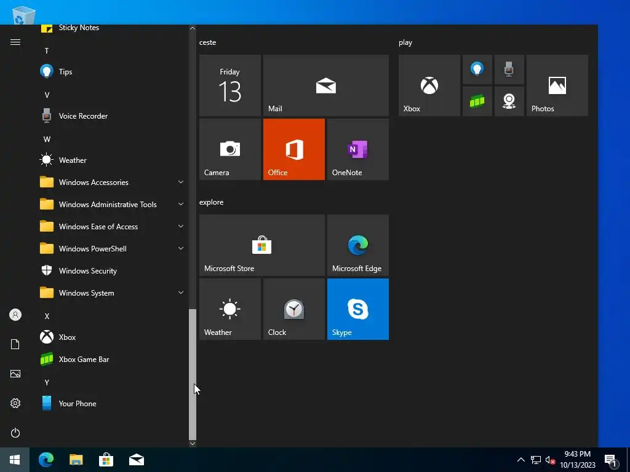
Task: Click the Friday 13 calendar tile
Action: tap(230, 85)
